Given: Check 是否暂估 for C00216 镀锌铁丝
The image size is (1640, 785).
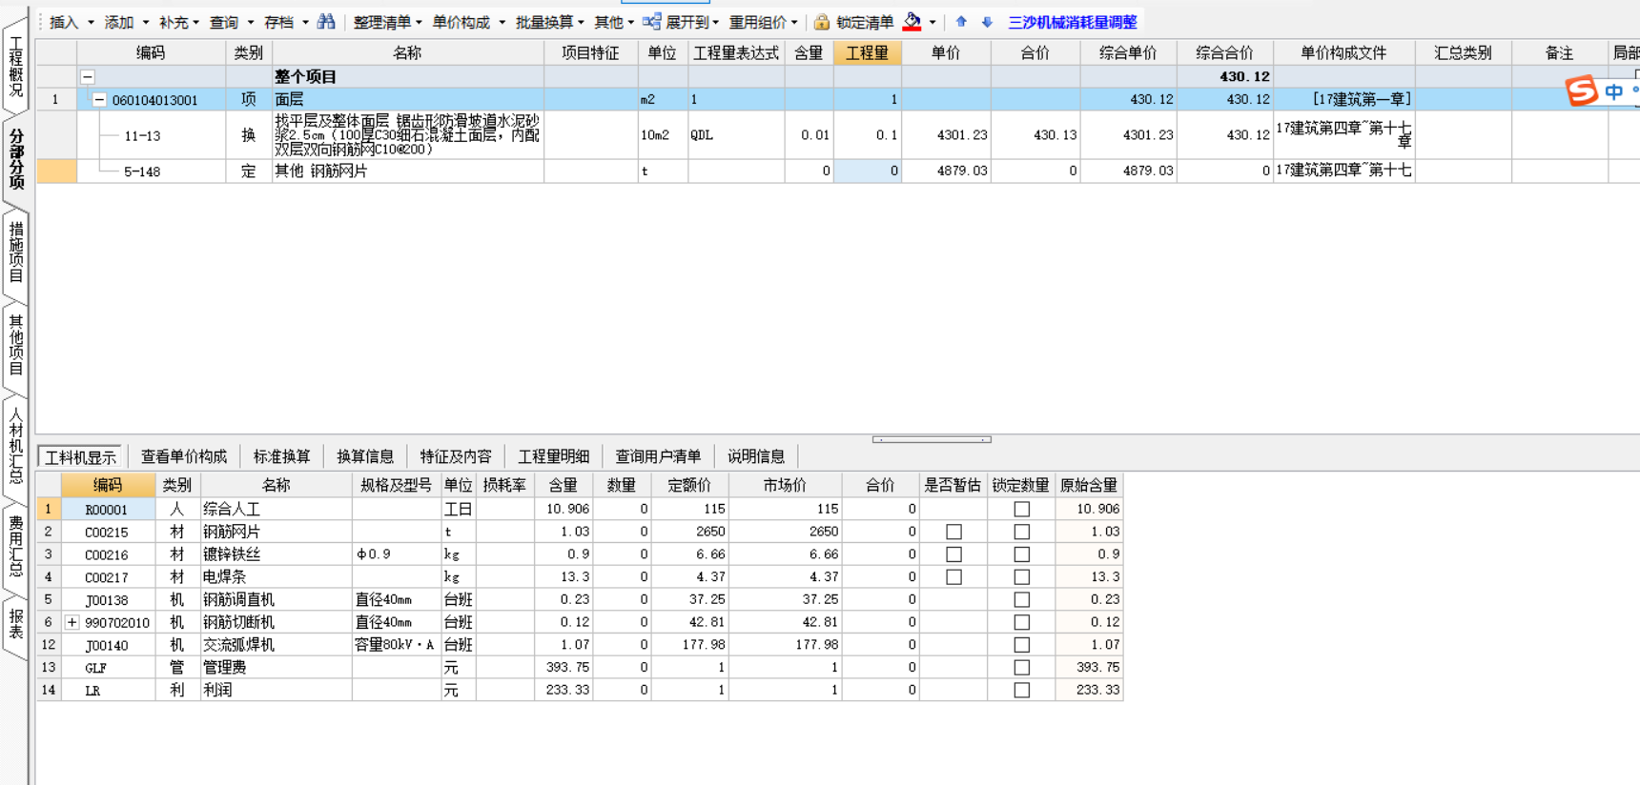Looking at the screenshot, I should coord(953,554).
